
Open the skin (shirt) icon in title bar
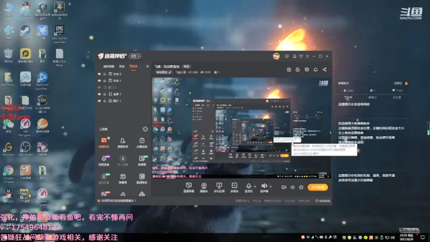[301, 56]
